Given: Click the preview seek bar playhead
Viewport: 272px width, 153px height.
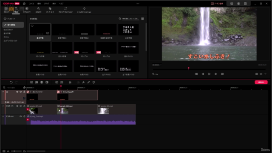Looking at the screenshot, I should (189, 68).
